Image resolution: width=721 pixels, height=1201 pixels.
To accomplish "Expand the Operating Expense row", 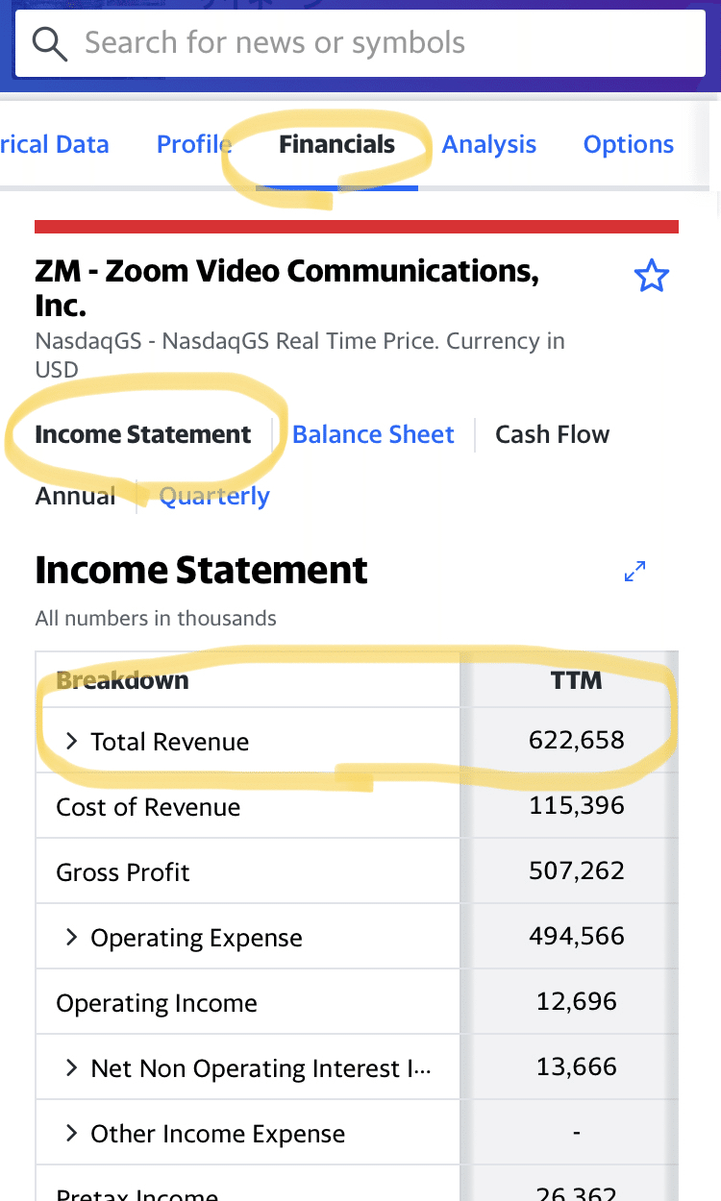I will [x=70, y=937].
